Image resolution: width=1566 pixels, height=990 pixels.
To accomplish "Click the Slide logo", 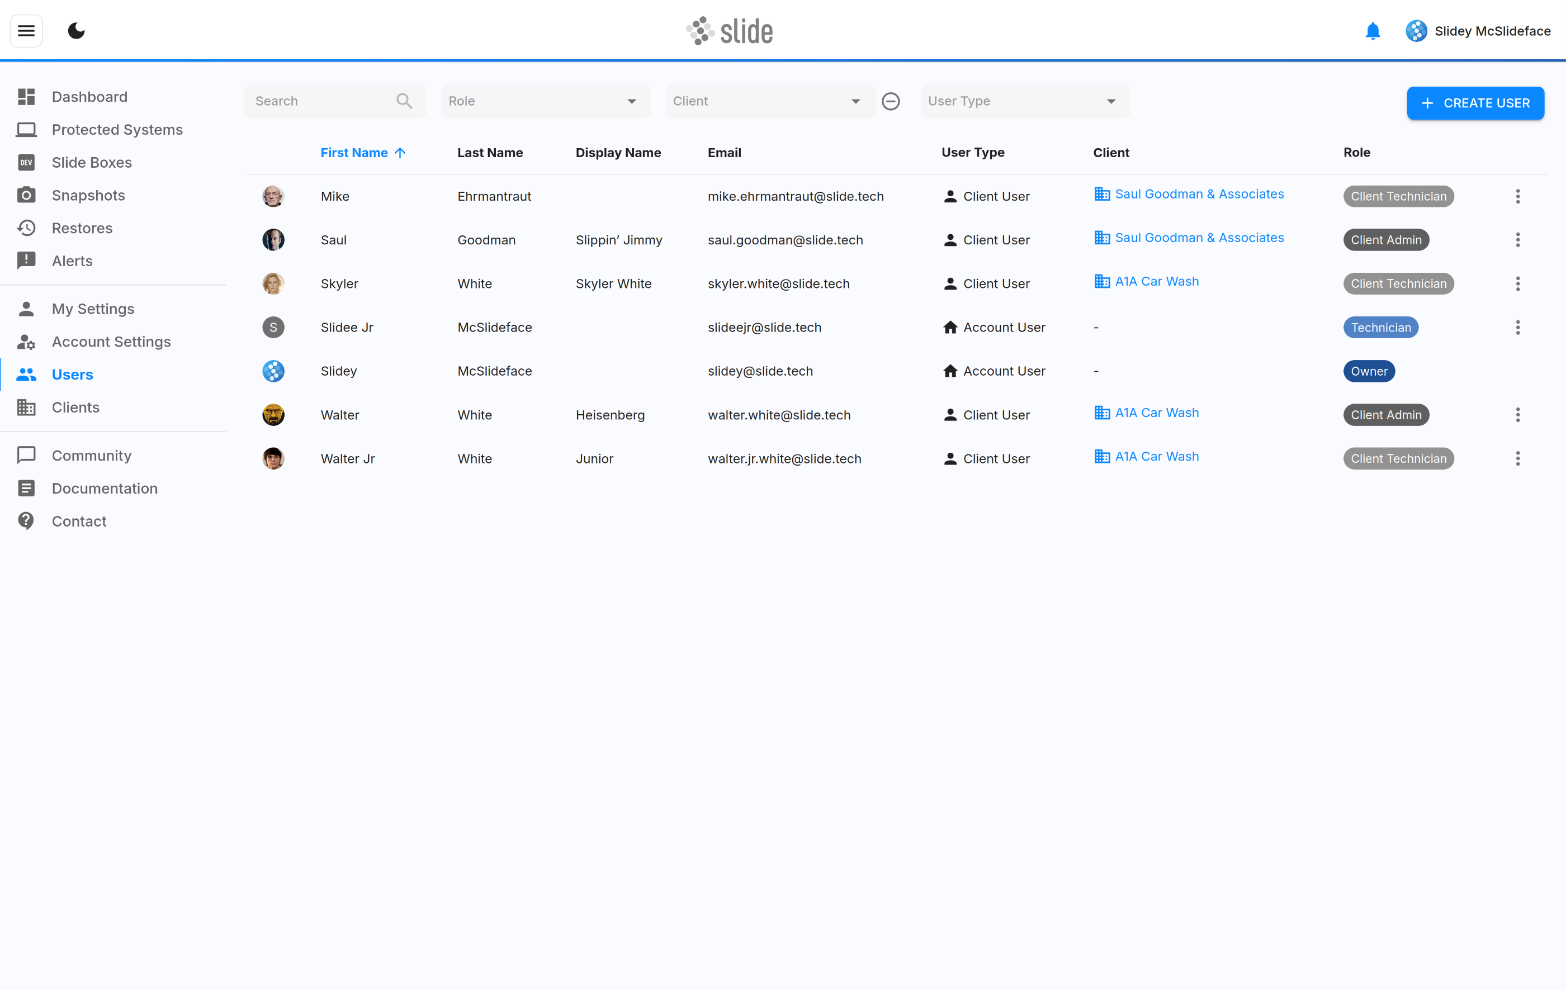I will click(729, 31).
